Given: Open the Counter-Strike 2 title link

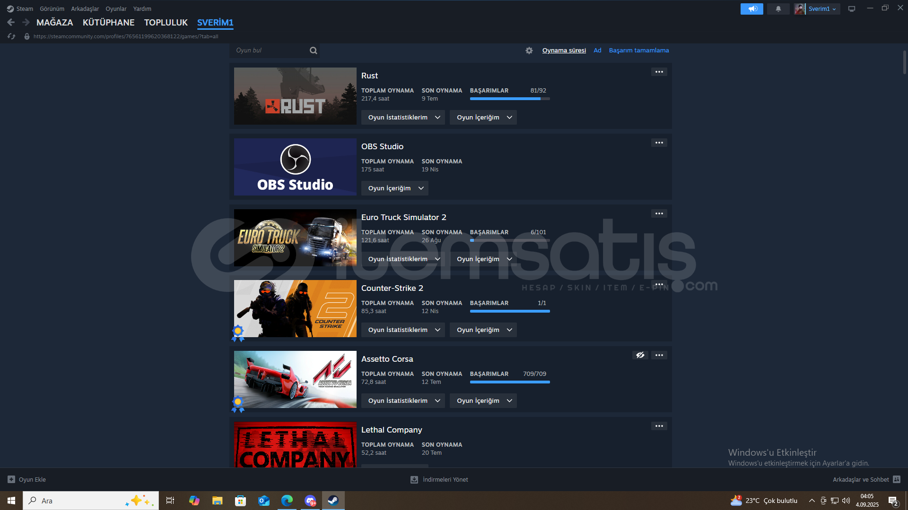Looking at the screenshot, I should 392,288.
